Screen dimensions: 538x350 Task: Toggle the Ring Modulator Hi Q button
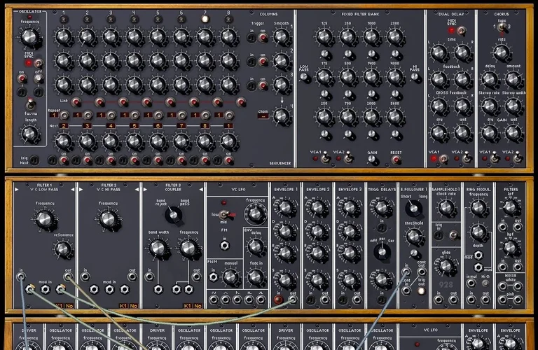(485, 283)
